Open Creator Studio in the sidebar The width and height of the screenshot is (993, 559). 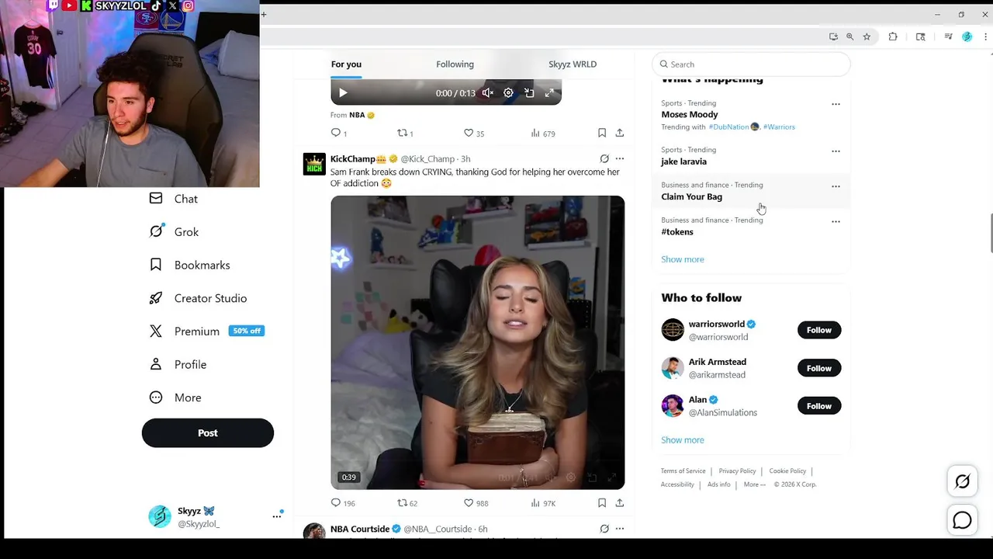[x=199, y=298]
